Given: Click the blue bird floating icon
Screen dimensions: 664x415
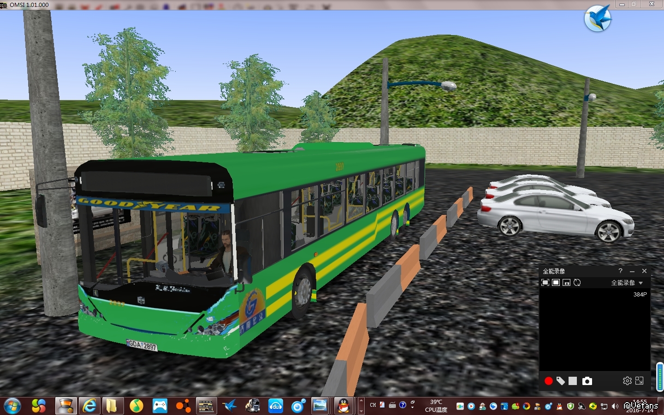Looking at the screenshot, I should point(598,19).
